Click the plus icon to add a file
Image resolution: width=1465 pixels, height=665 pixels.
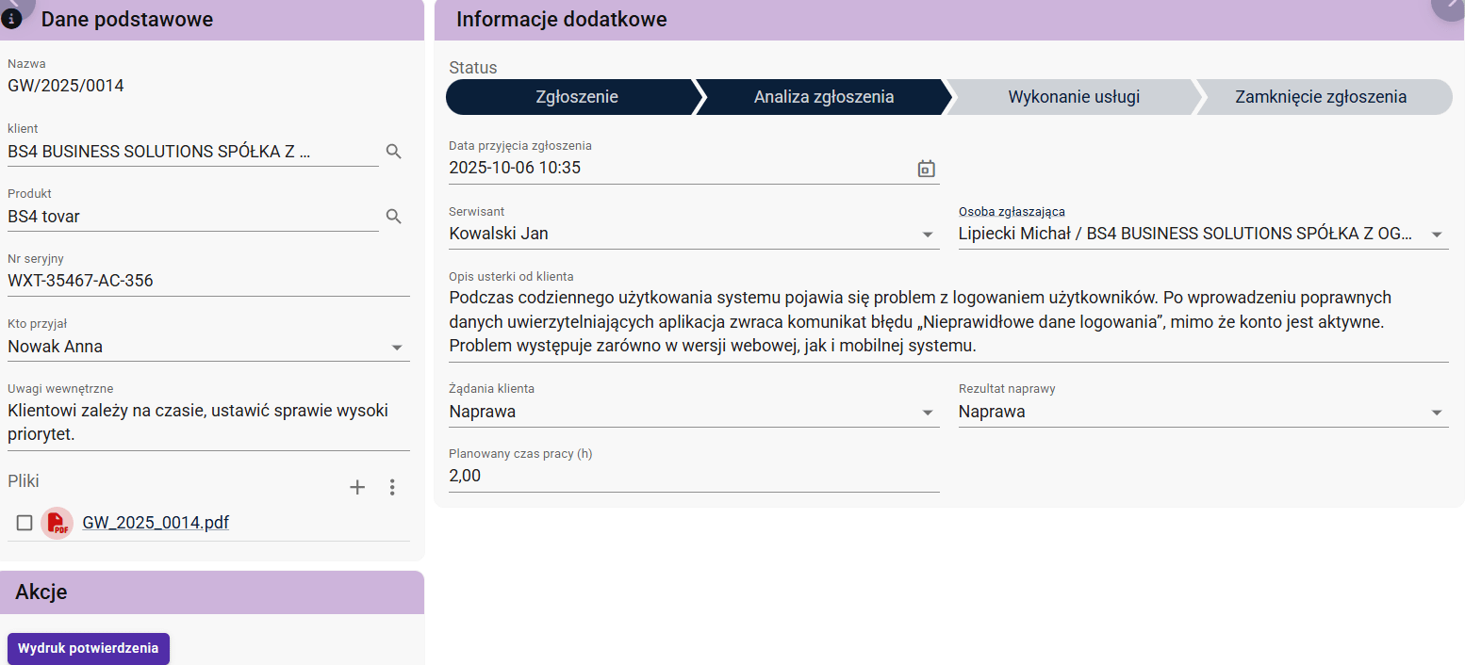tap(357, 487)
